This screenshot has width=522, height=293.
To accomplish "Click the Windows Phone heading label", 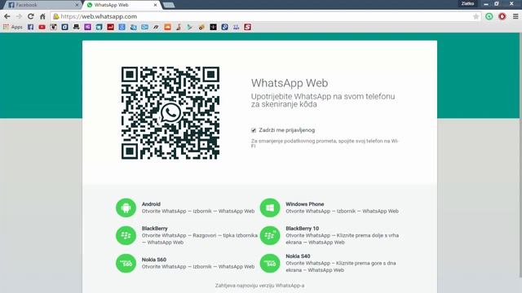I will point(304,204).
